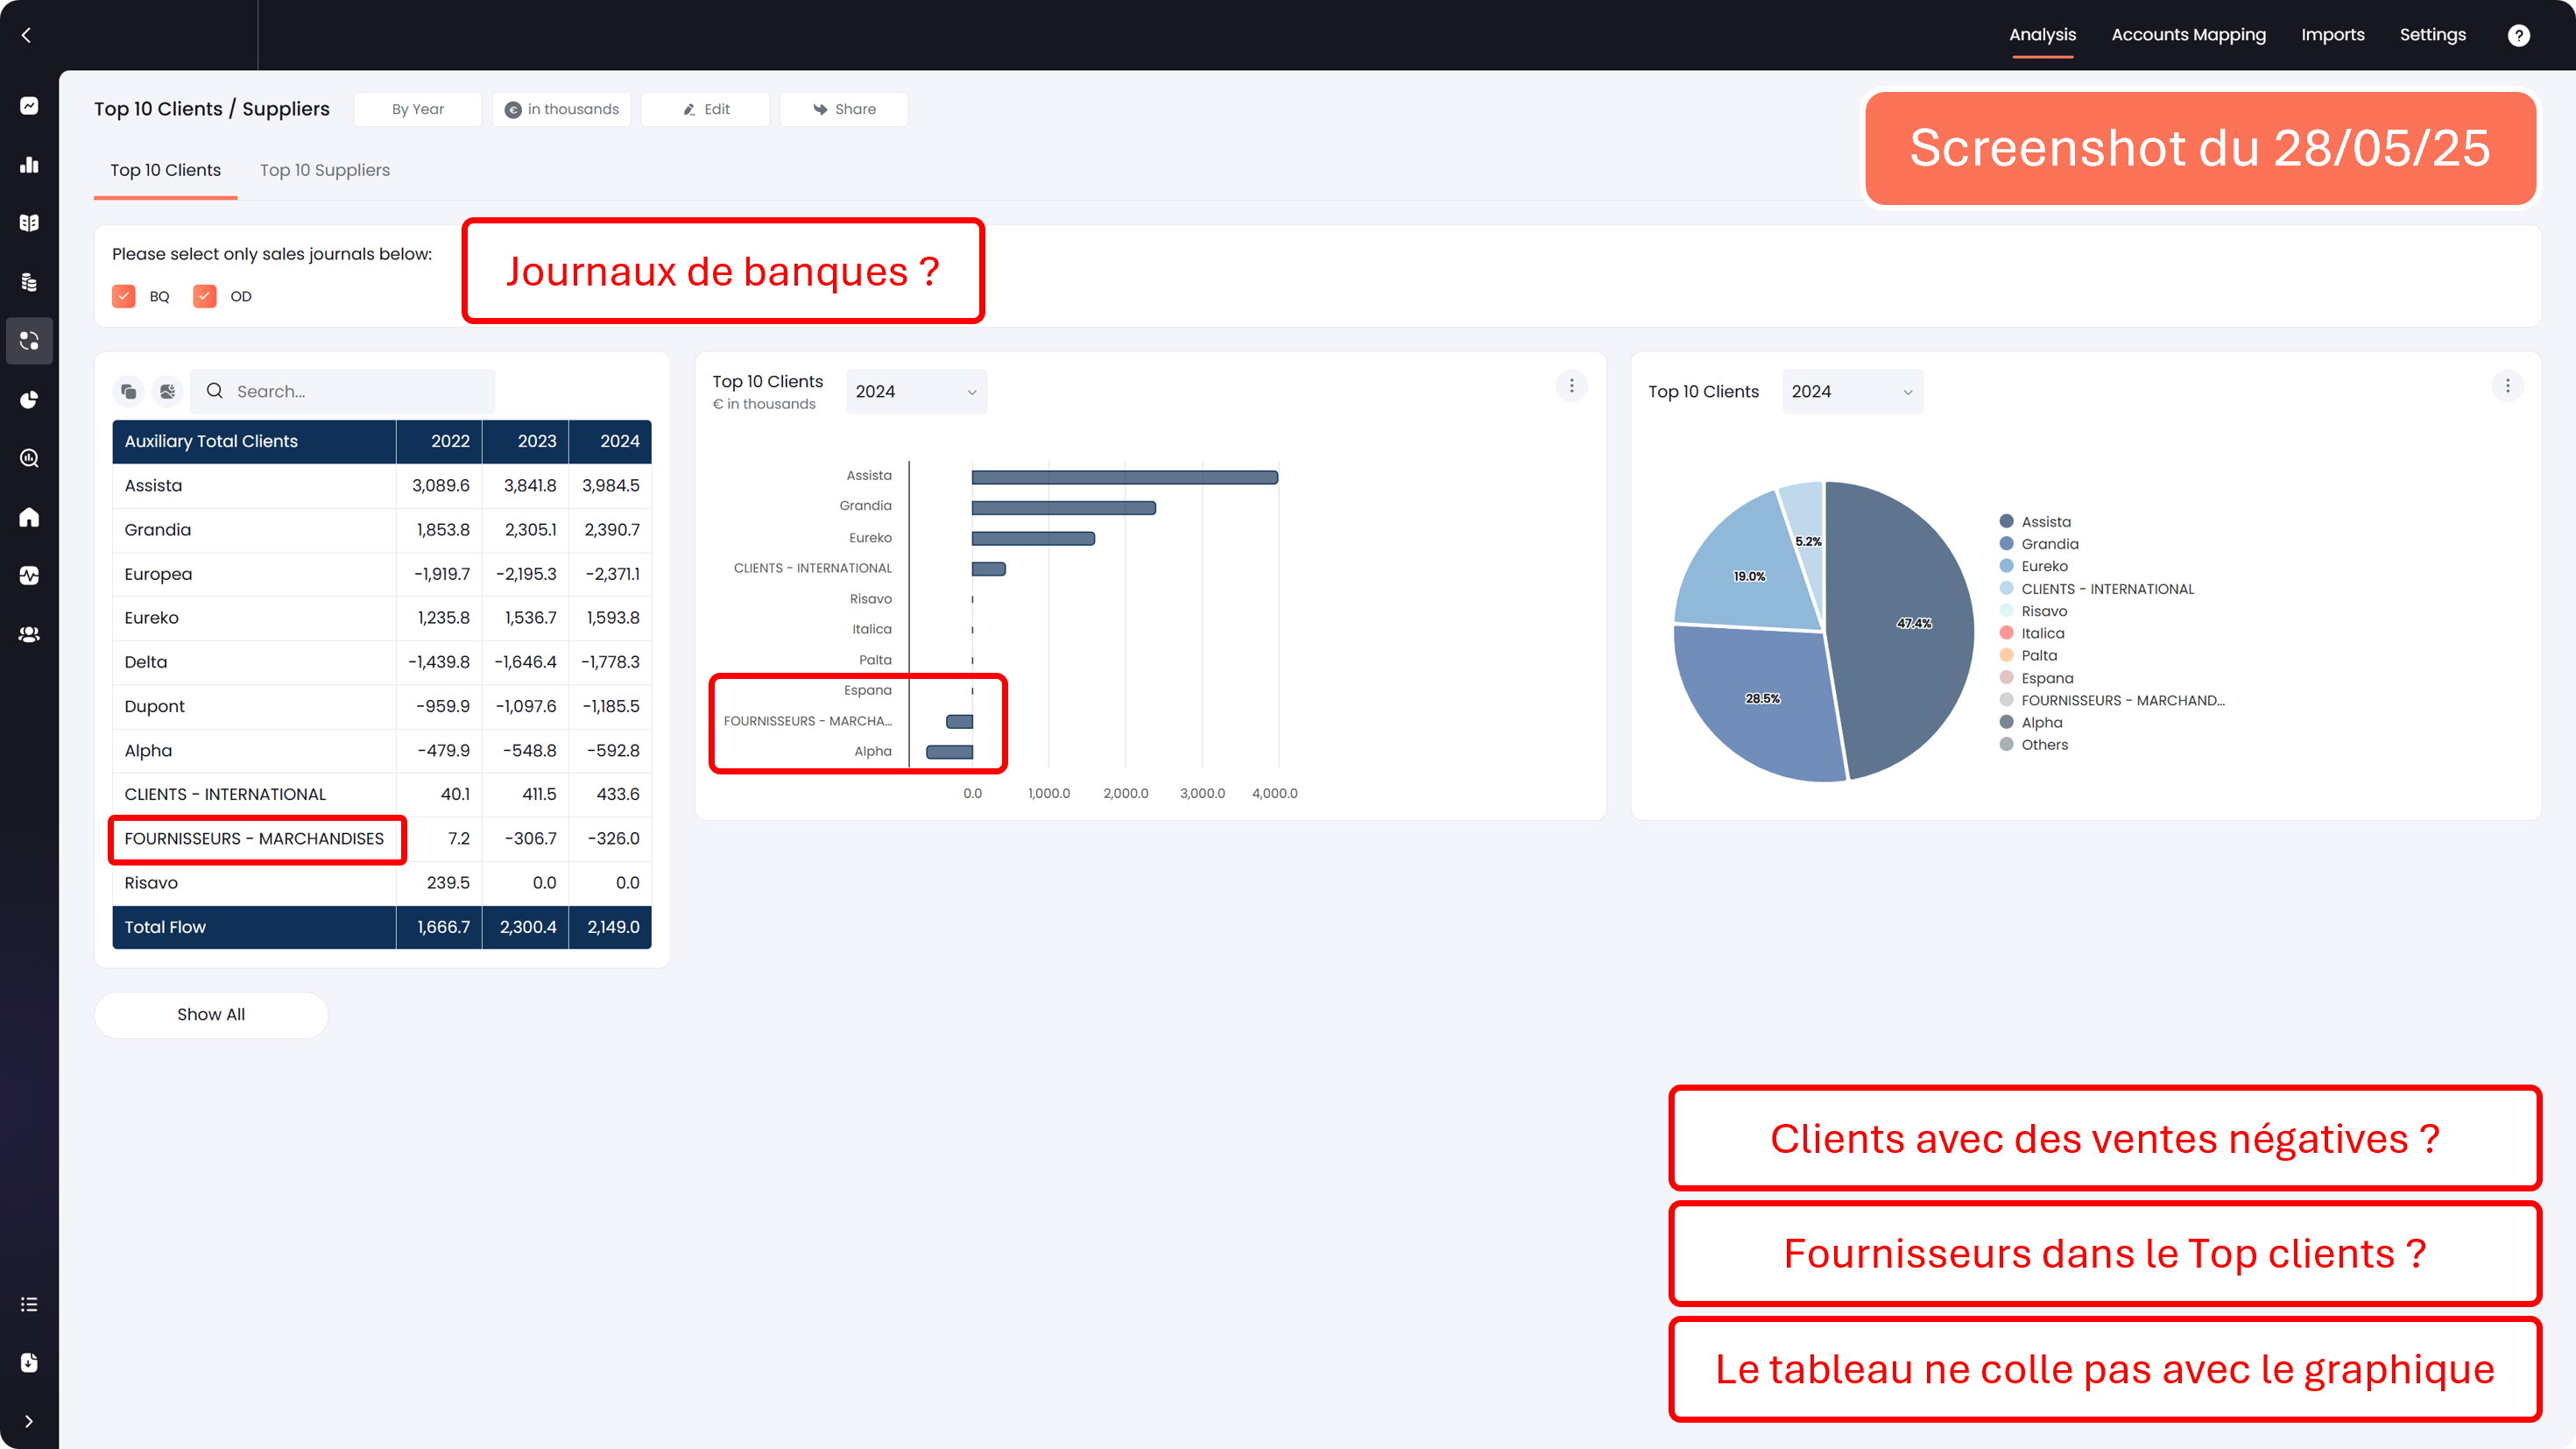Click the Share button

[x=844, y=109]
